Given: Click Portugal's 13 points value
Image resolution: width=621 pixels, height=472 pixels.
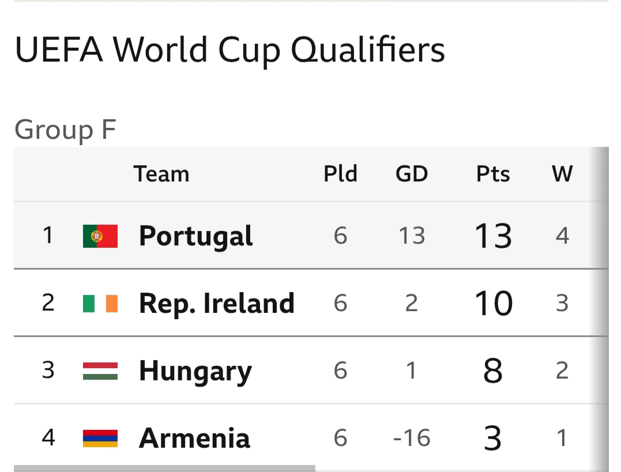Looking at the screenshot, I should click(x=493, y=236).
